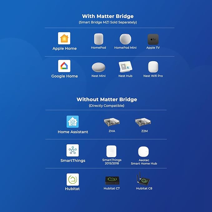This screenshot has height=212, width=212.
Task: Select the Nest Mini speaker image
Action: point(98,67)
